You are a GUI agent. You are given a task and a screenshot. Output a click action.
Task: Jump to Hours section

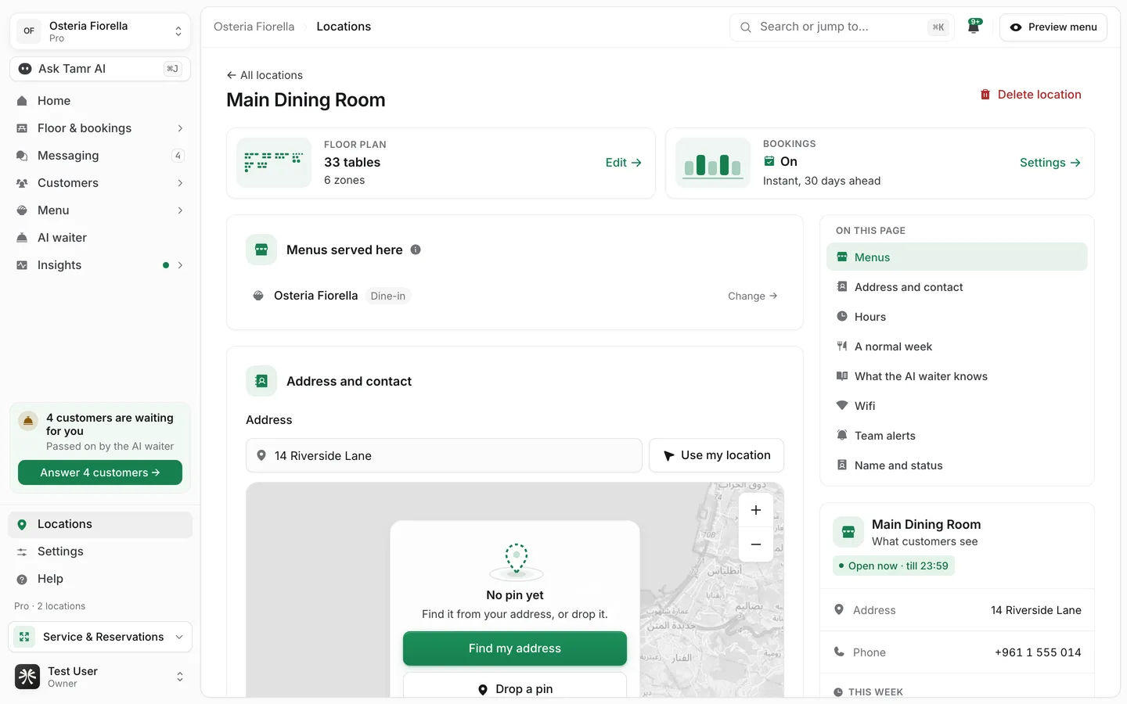pyautogui.click(x=957, y=317)
